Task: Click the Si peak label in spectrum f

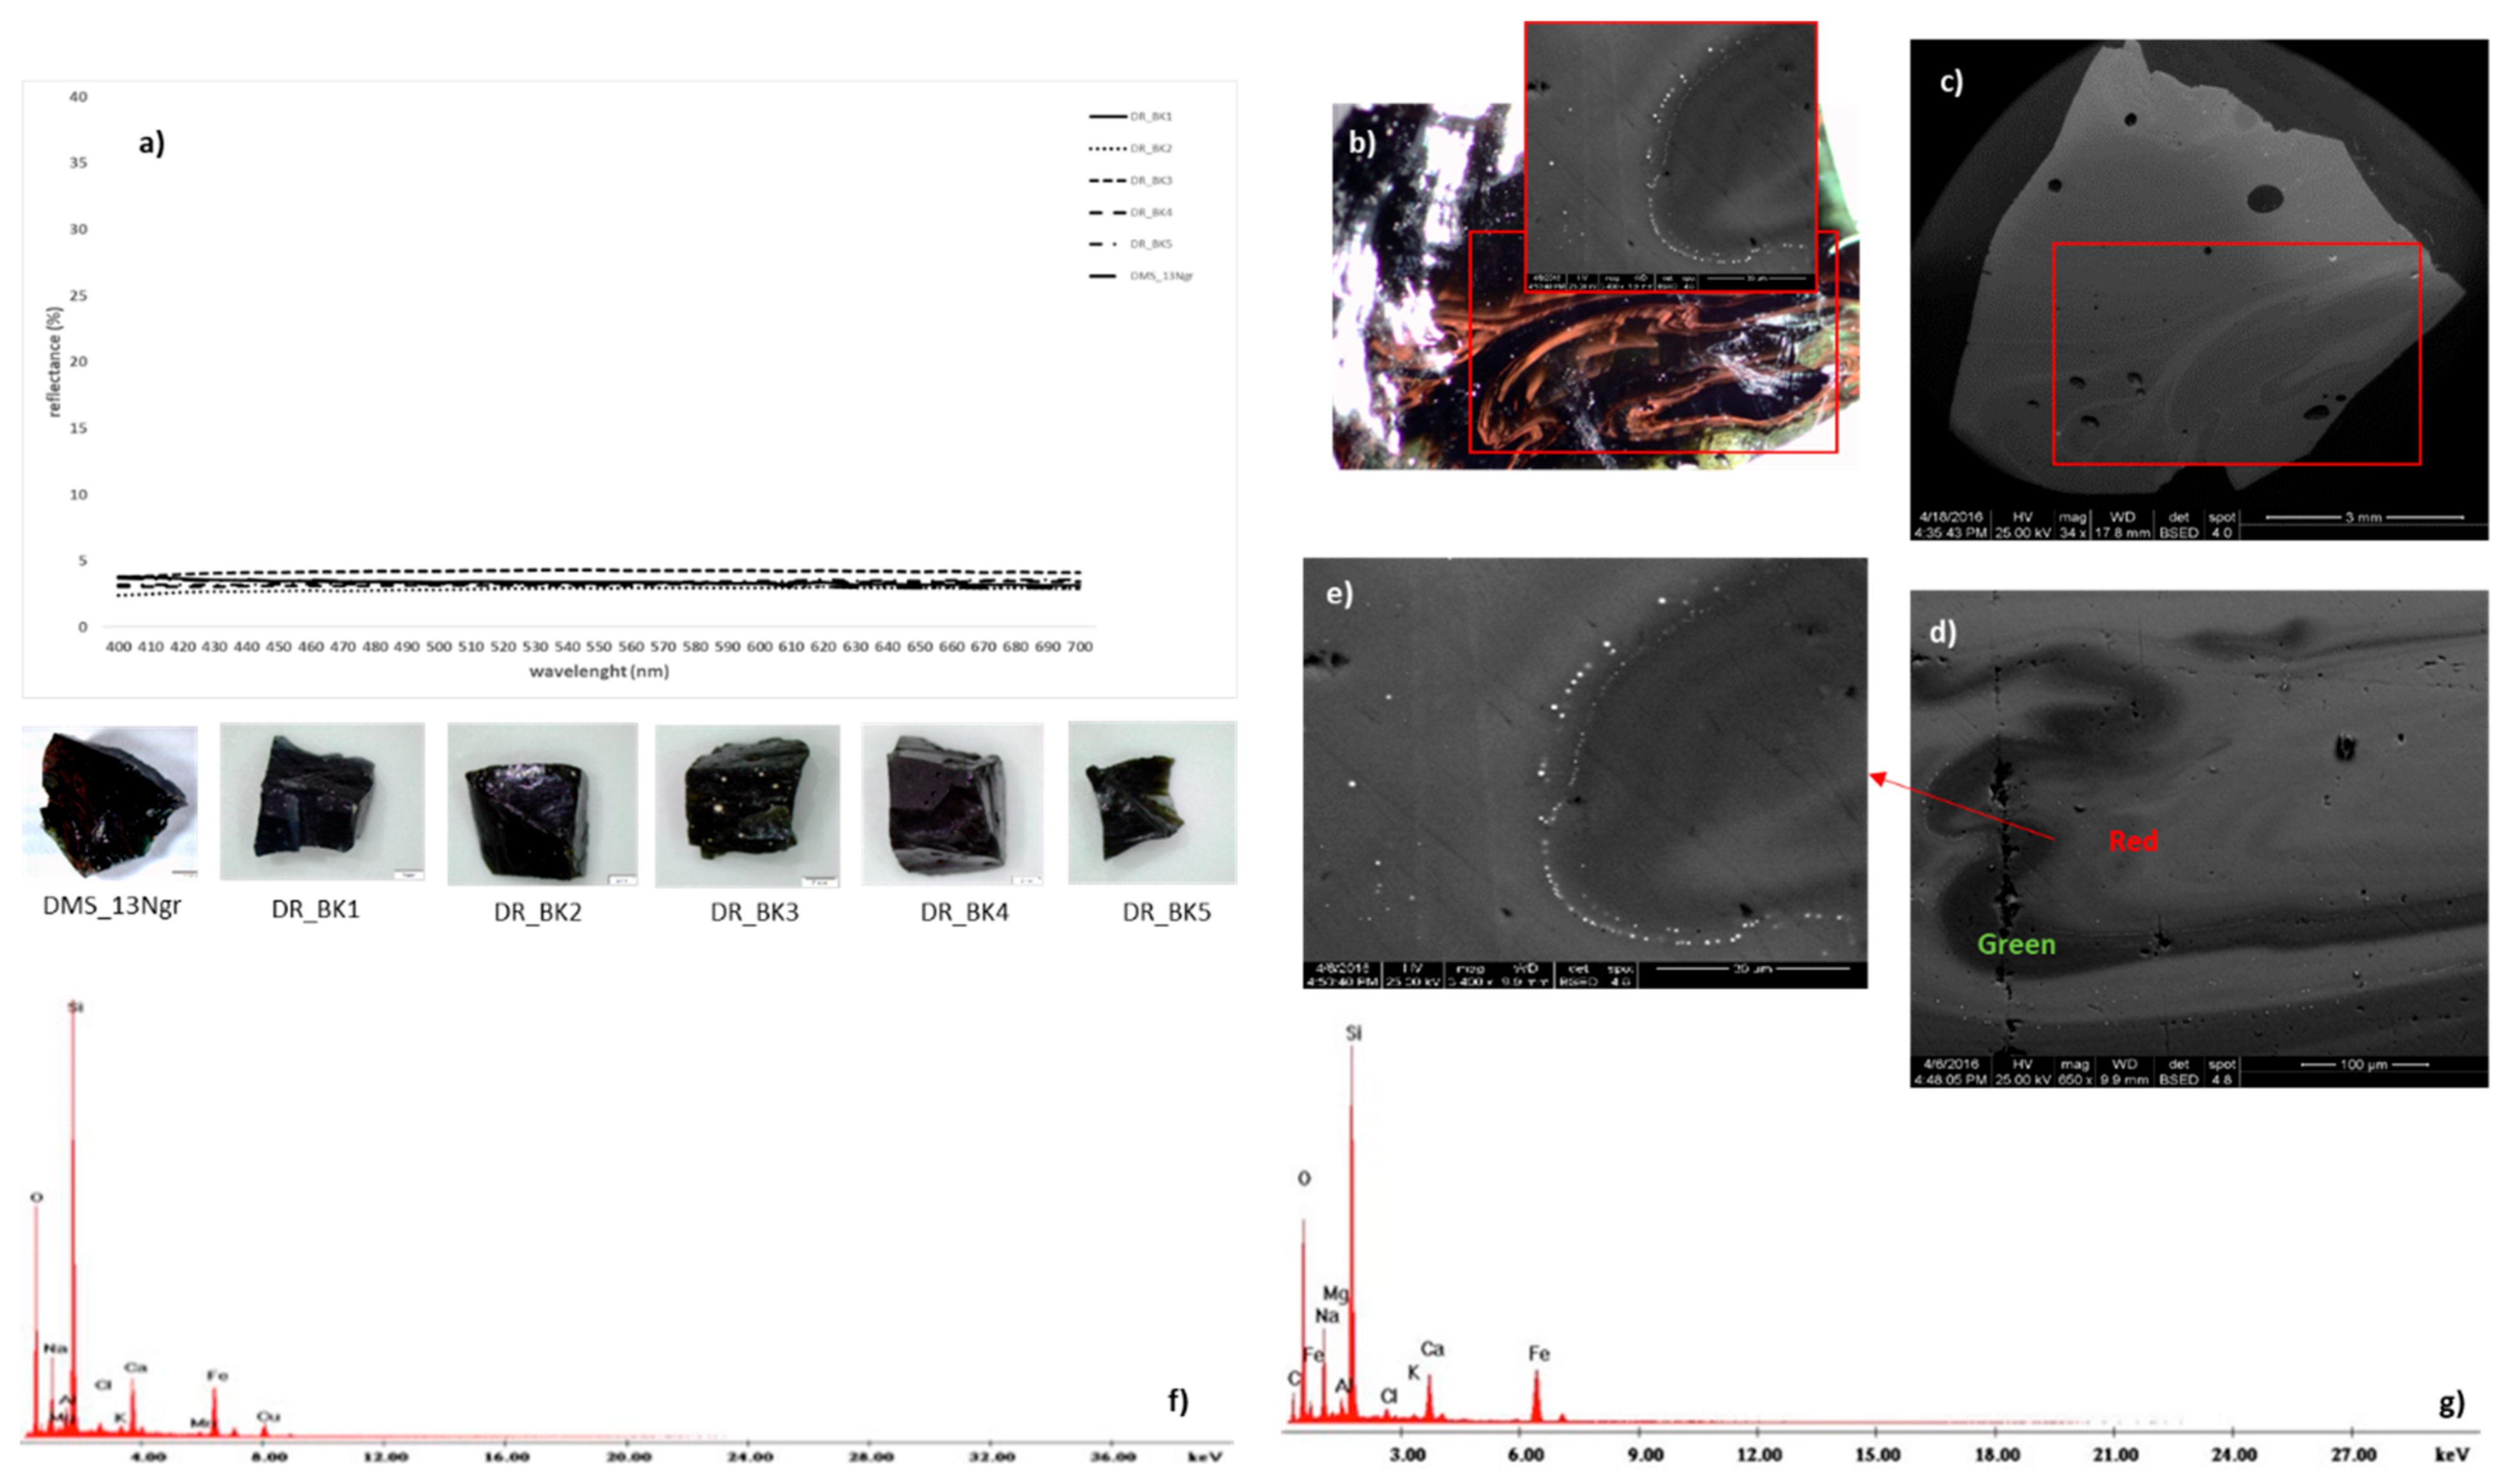Action: 75,1007
